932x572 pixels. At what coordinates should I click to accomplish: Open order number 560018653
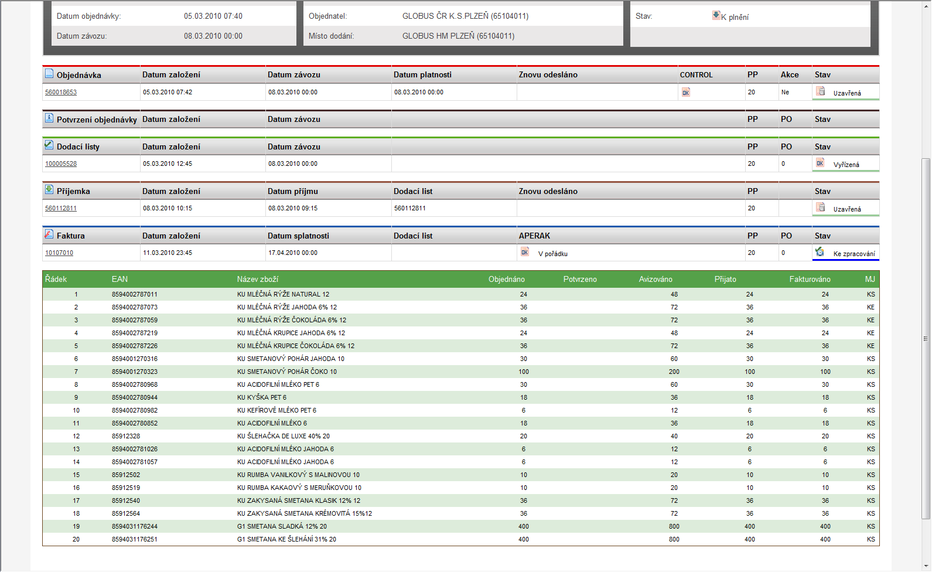pos(61,92)
